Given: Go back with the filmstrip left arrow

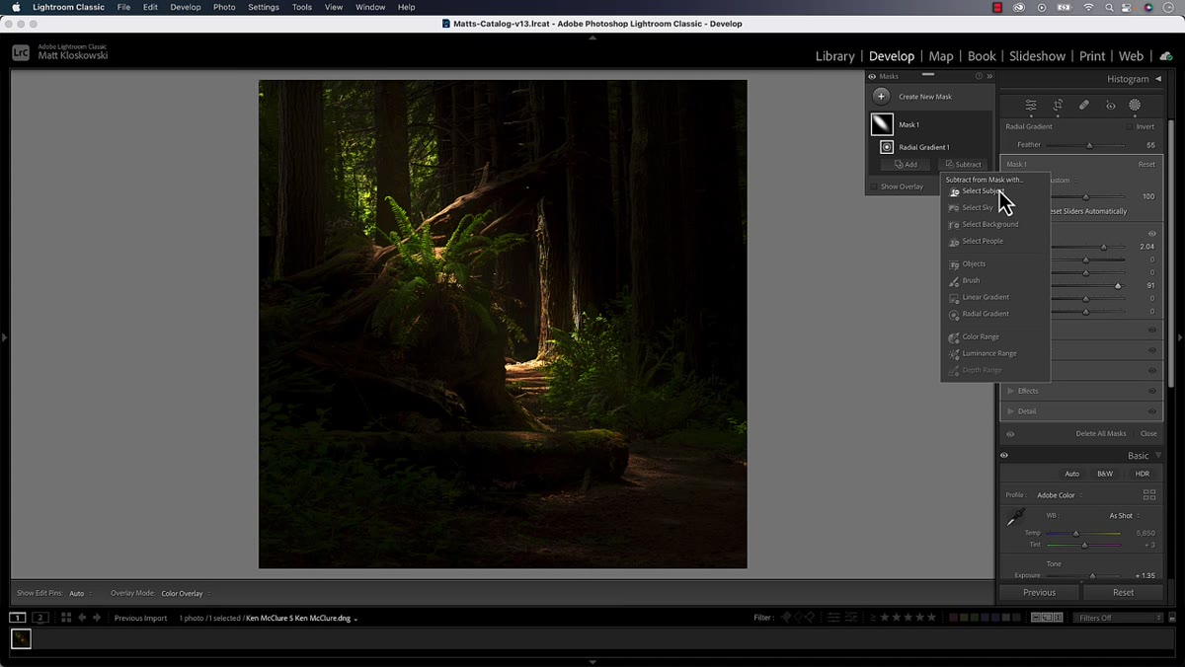Looking at the screenshot, I should (x=82, y=618).
